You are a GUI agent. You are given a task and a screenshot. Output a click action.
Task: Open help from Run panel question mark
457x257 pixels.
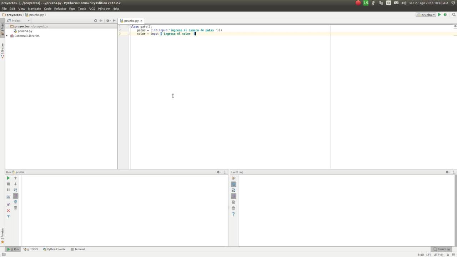(x=8, y=217)
